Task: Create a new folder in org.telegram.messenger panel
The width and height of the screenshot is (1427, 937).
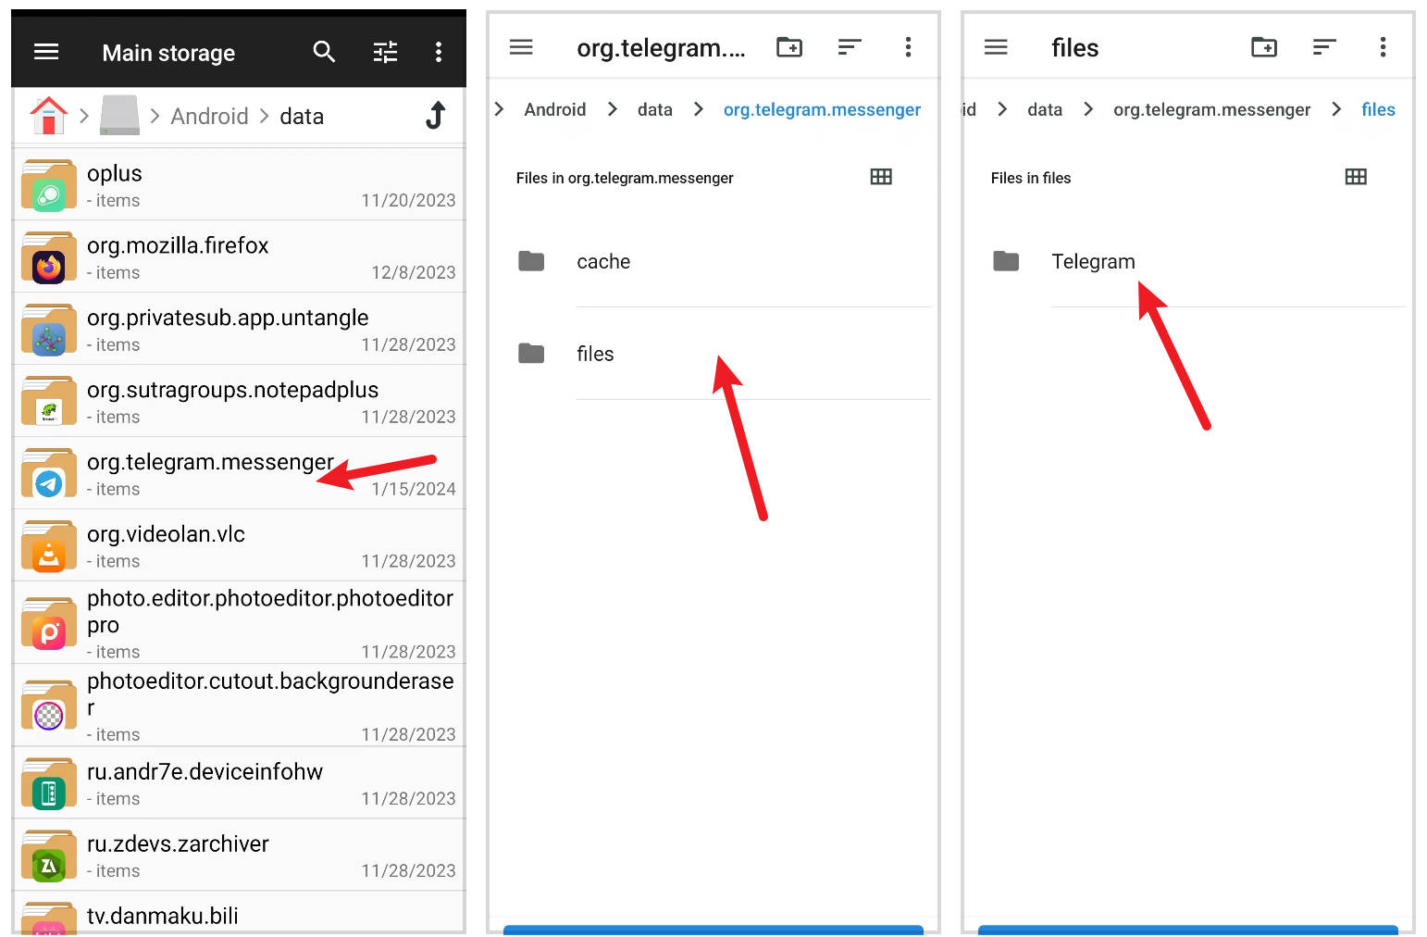Action: (788, 46)
